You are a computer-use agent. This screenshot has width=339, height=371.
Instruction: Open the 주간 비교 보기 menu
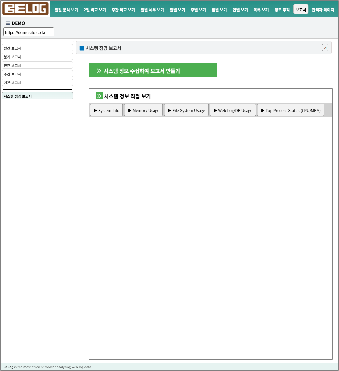123,10
